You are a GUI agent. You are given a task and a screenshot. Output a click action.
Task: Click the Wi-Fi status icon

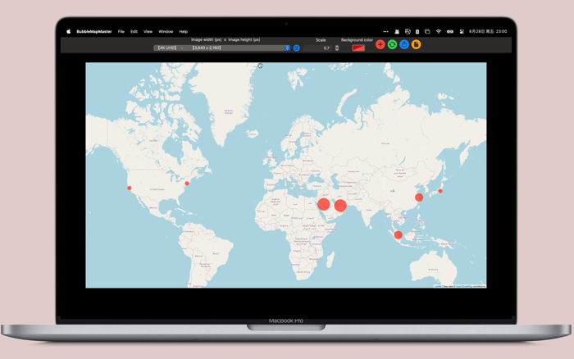point(439,31)
